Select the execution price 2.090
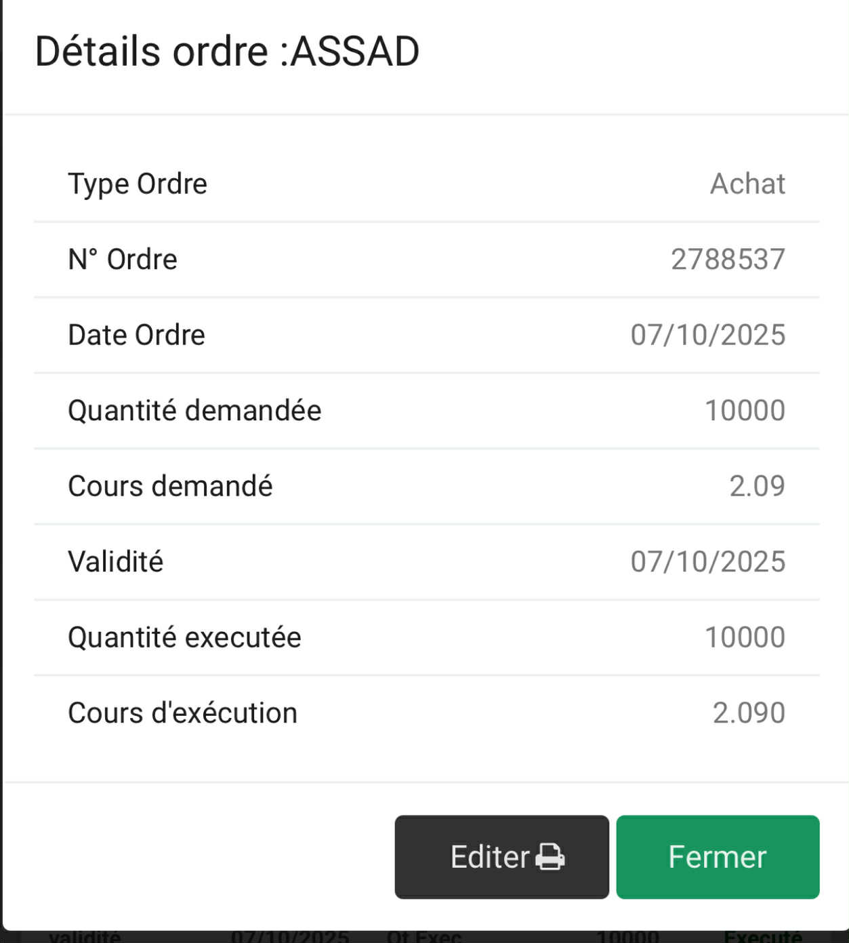The height and width of the screenshot is (943, 849). click(x=749, y=713)
